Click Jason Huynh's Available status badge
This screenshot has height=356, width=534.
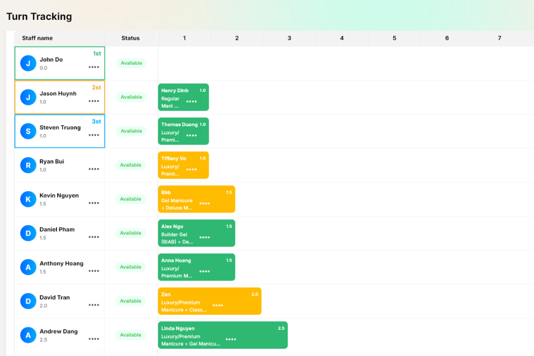point(131,97)
